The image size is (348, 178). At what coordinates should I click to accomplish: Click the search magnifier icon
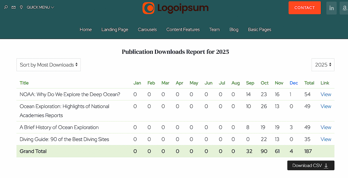[6, 7]
